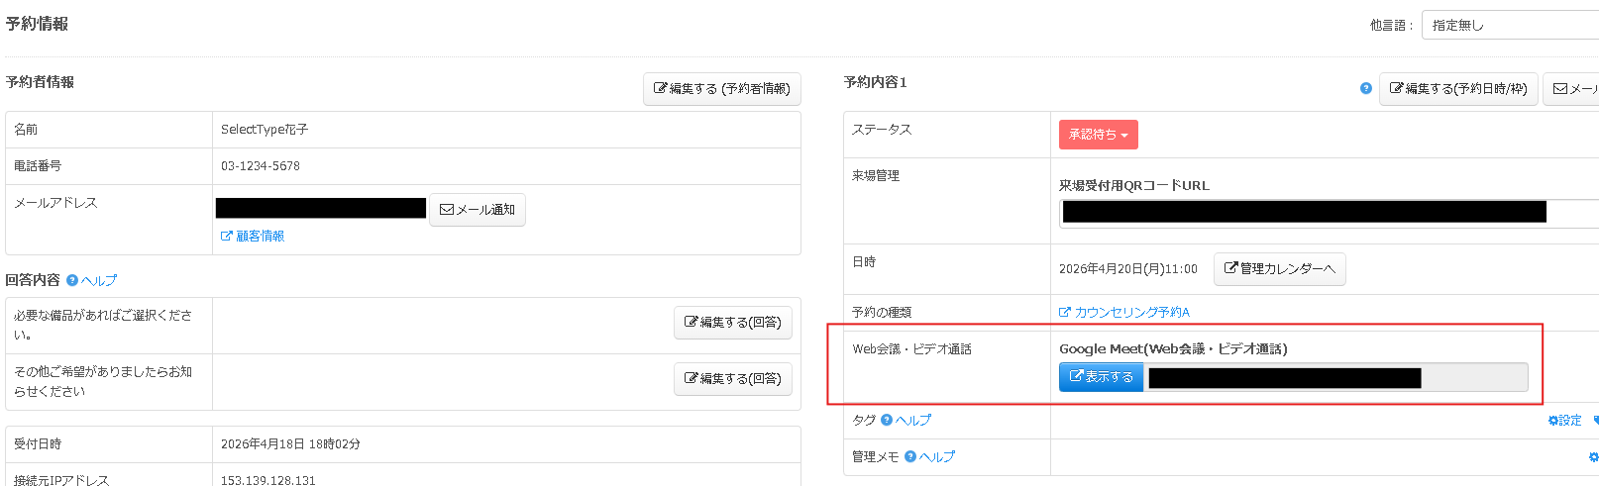Click the help icon beside 回答内容
Viewport: 1599px width, 486px height.
[72, 281]
